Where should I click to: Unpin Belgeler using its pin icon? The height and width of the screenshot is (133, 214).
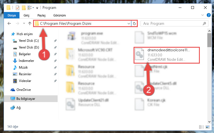tap(55, 54)
